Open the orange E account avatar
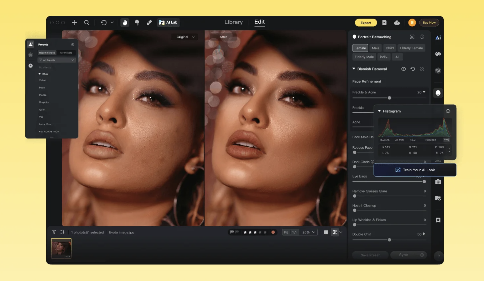484x281 pixels. point(412,23)
